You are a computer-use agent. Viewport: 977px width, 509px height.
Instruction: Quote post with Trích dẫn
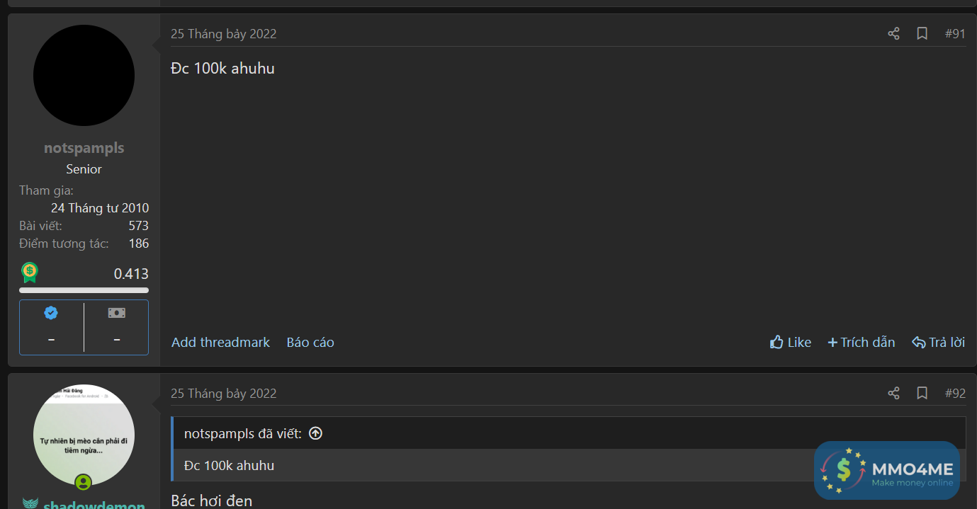pos(862,342)
